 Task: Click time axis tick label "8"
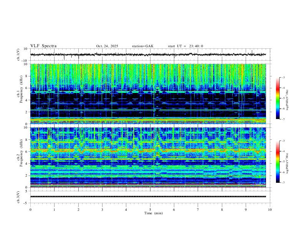coord(222,210)
